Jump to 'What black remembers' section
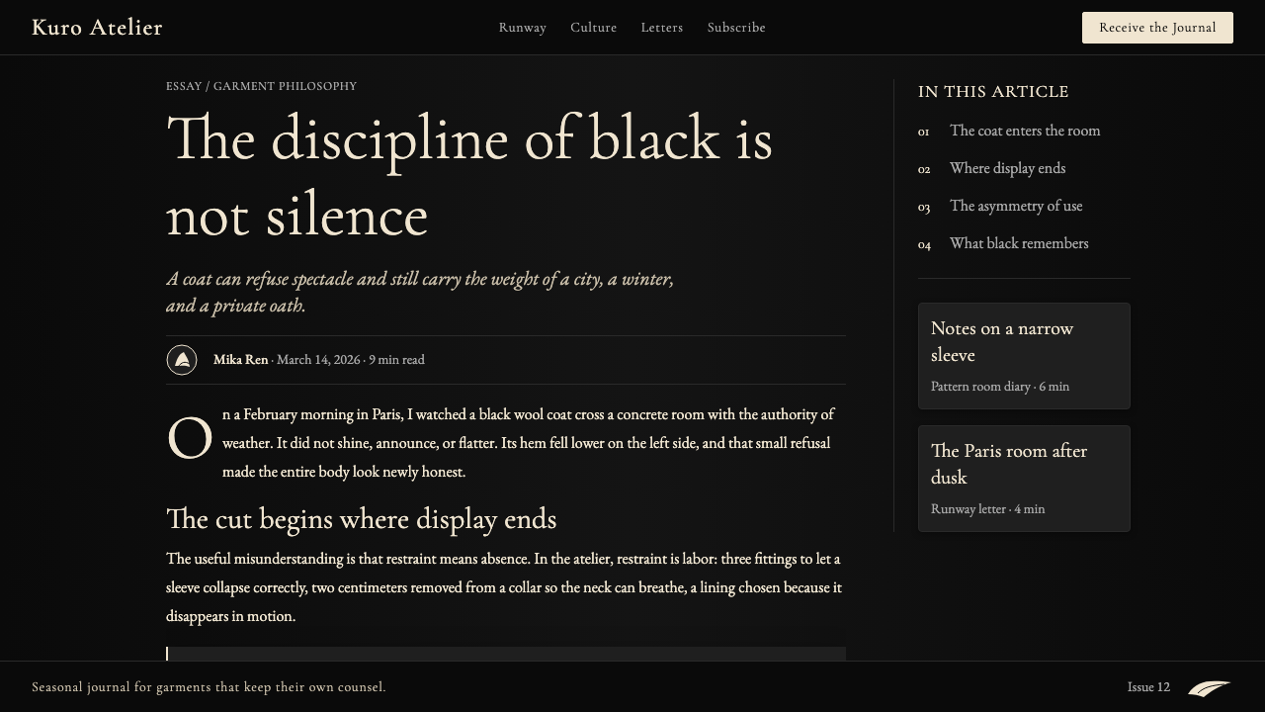Screen dimensions: 1265x712 1019,243
